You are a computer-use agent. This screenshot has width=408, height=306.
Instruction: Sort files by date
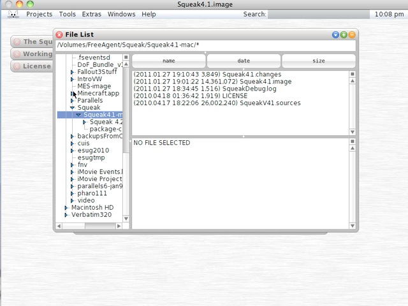click(x=244, y=61)
